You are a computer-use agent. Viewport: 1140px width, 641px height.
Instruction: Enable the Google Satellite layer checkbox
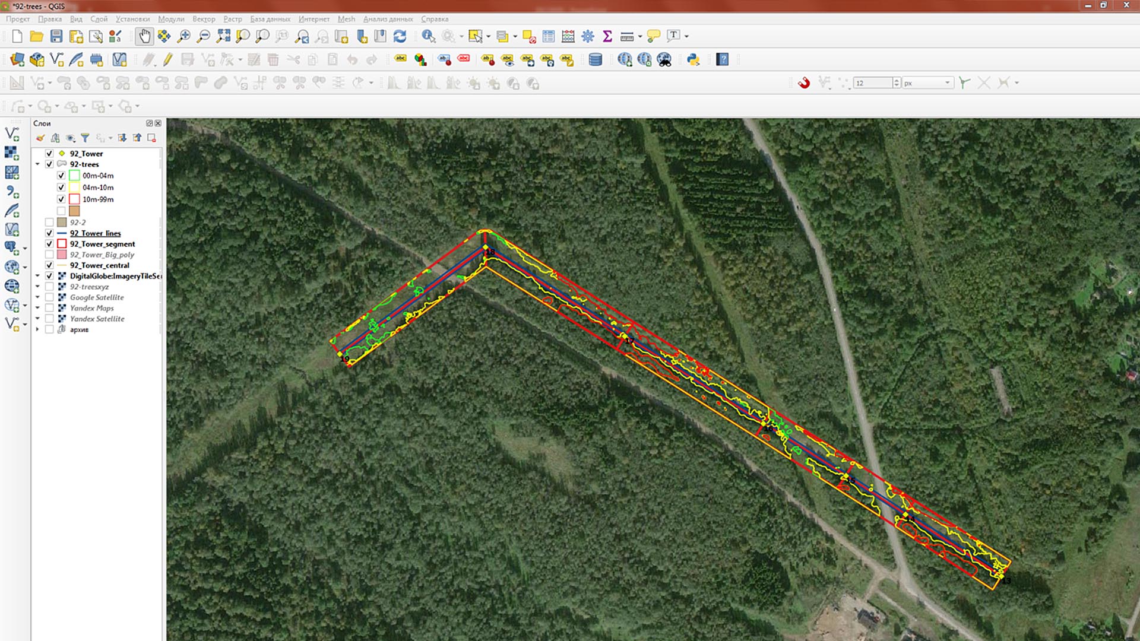[x=49, y=297]
